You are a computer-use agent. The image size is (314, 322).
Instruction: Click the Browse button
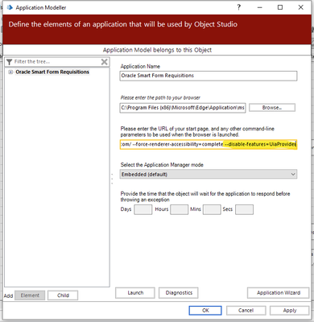click(x=272, y=108)
